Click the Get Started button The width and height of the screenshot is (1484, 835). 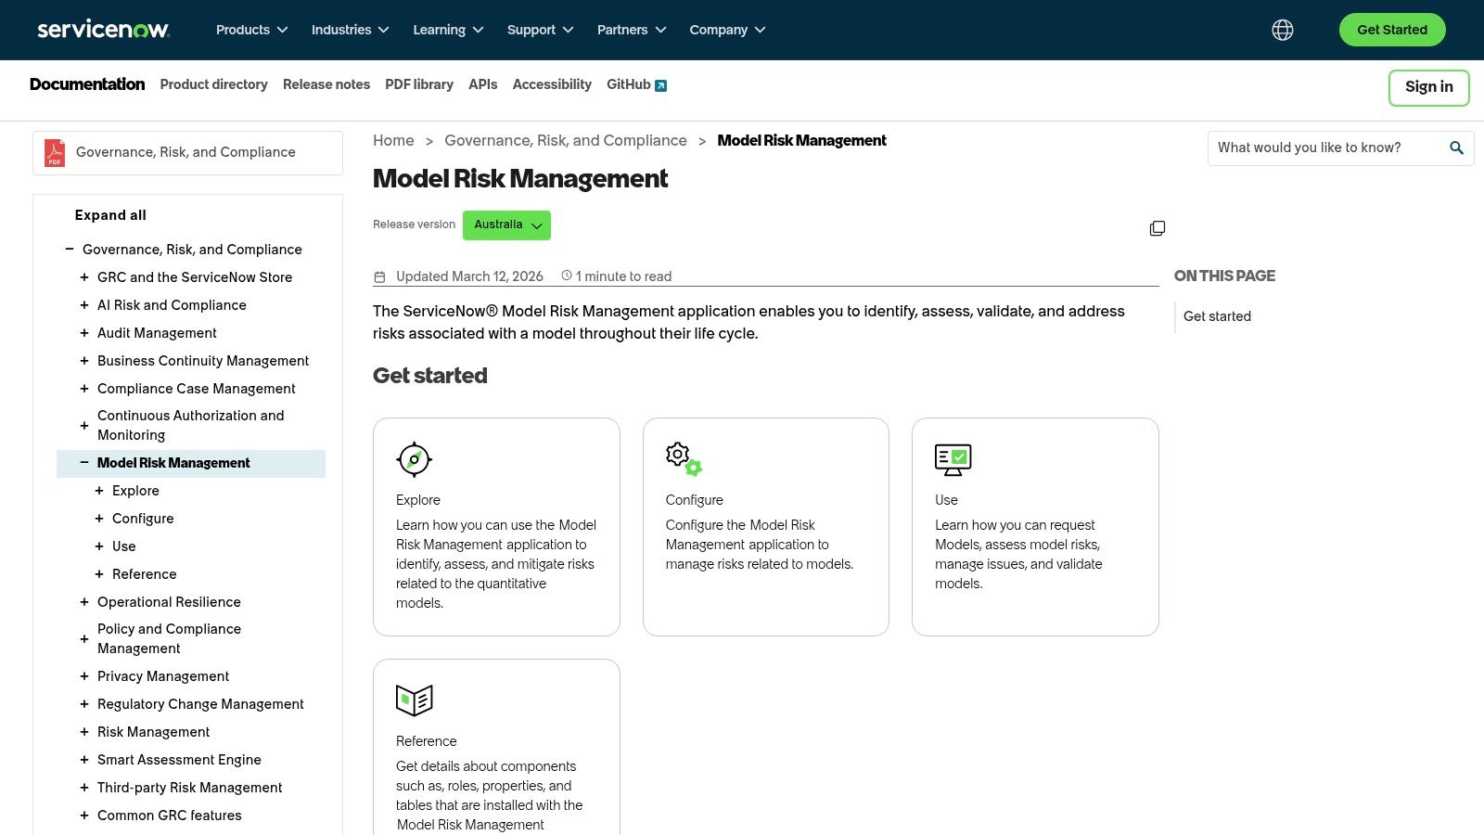tap(1392, 30)
